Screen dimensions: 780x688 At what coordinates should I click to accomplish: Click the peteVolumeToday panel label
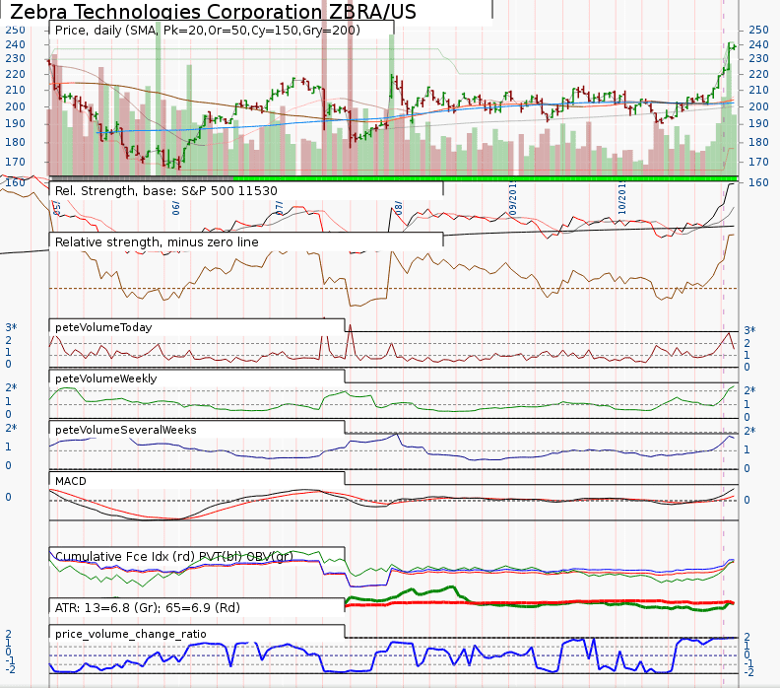(x=103, y=327)
